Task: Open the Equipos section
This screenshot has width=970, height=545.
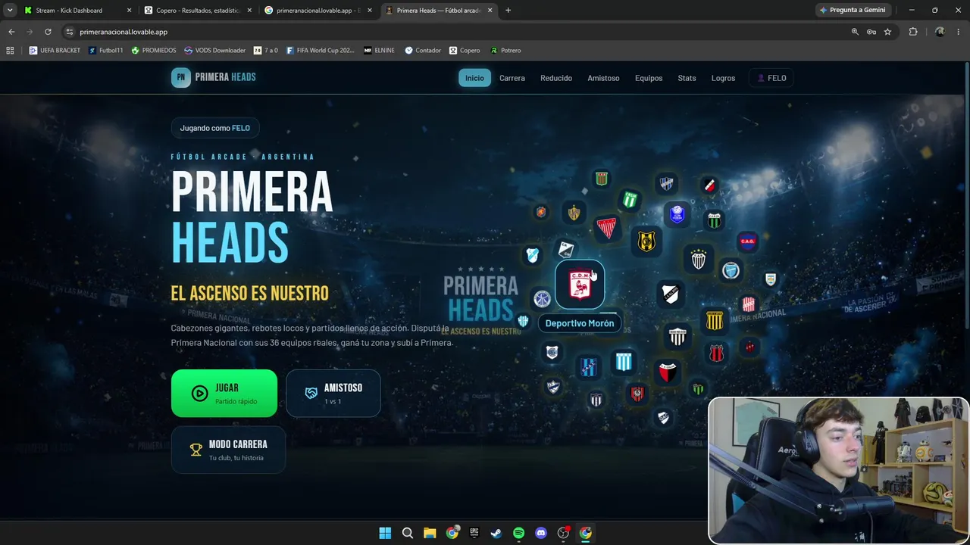Action: coord(649,78)
